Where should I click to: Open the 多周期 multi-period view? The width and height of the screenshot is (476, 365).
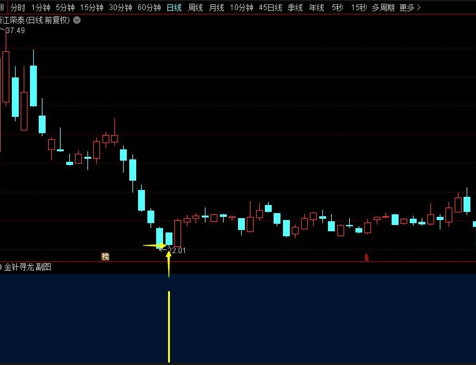383,7
